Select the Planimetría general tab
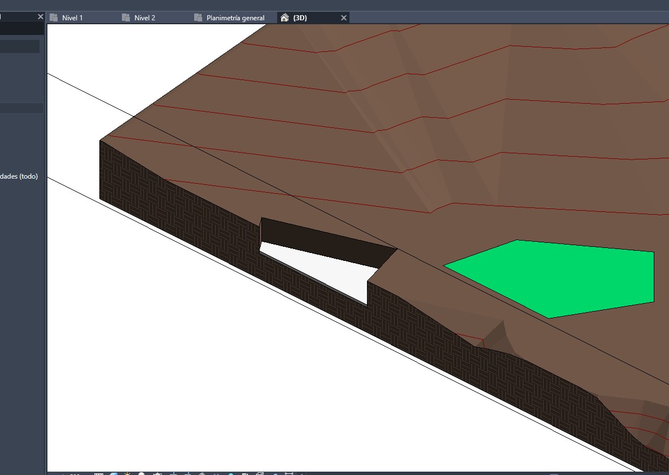 235,18
